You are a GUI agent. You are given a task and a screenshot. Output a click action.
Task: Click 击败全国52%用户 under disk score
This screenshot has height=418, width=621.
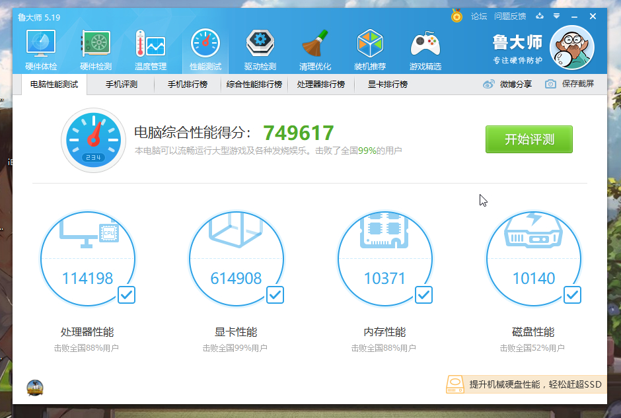pyautogui.click(x=532, y=348)
